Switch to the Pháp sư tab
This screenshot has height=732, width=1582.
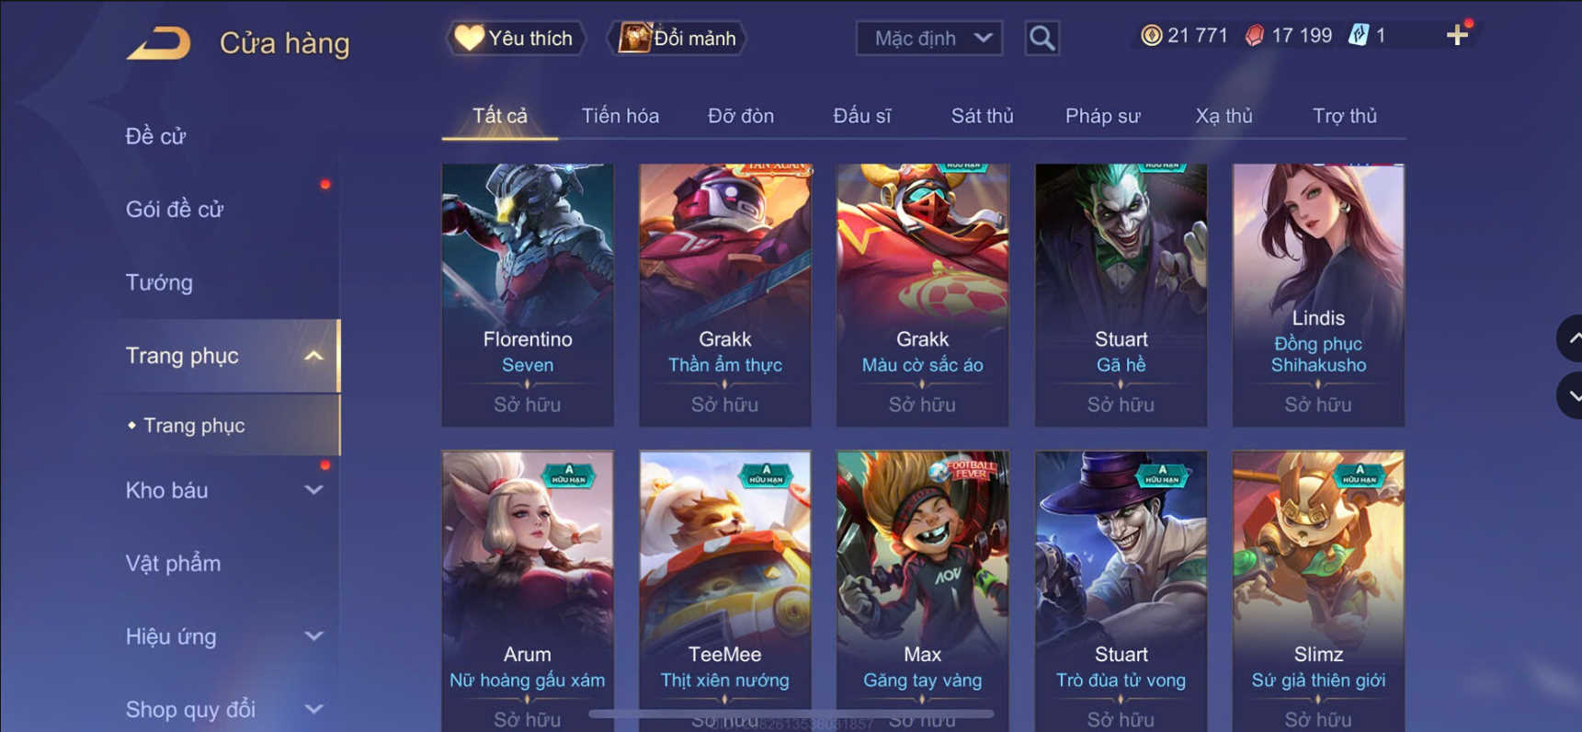[x=1102, y=116]
